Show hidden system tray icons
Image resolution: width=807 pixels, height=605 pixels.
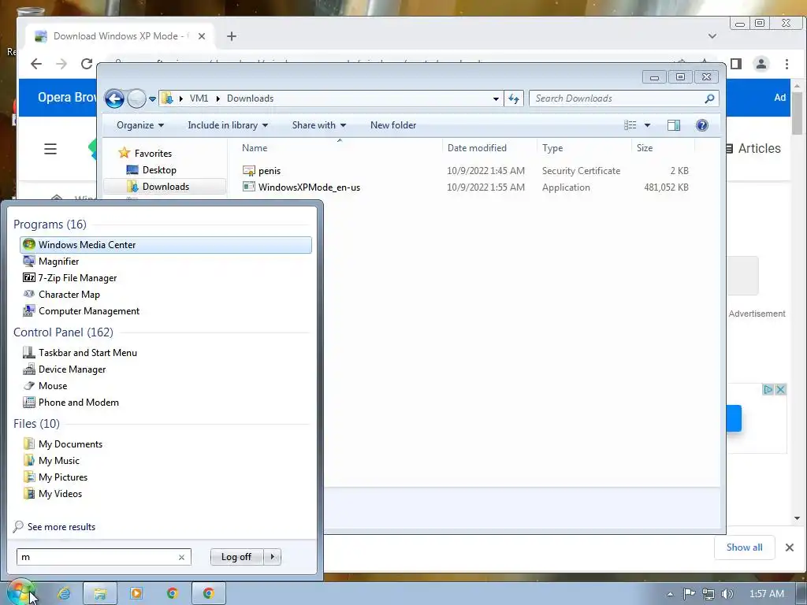click(x=670, y=594)
